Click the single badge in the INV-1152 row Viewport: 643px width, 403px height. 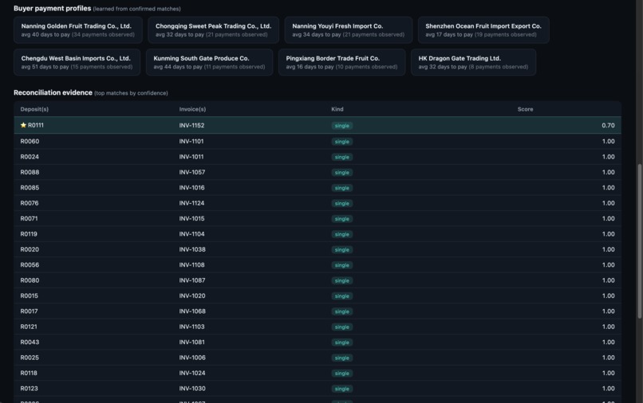point(341,126)
